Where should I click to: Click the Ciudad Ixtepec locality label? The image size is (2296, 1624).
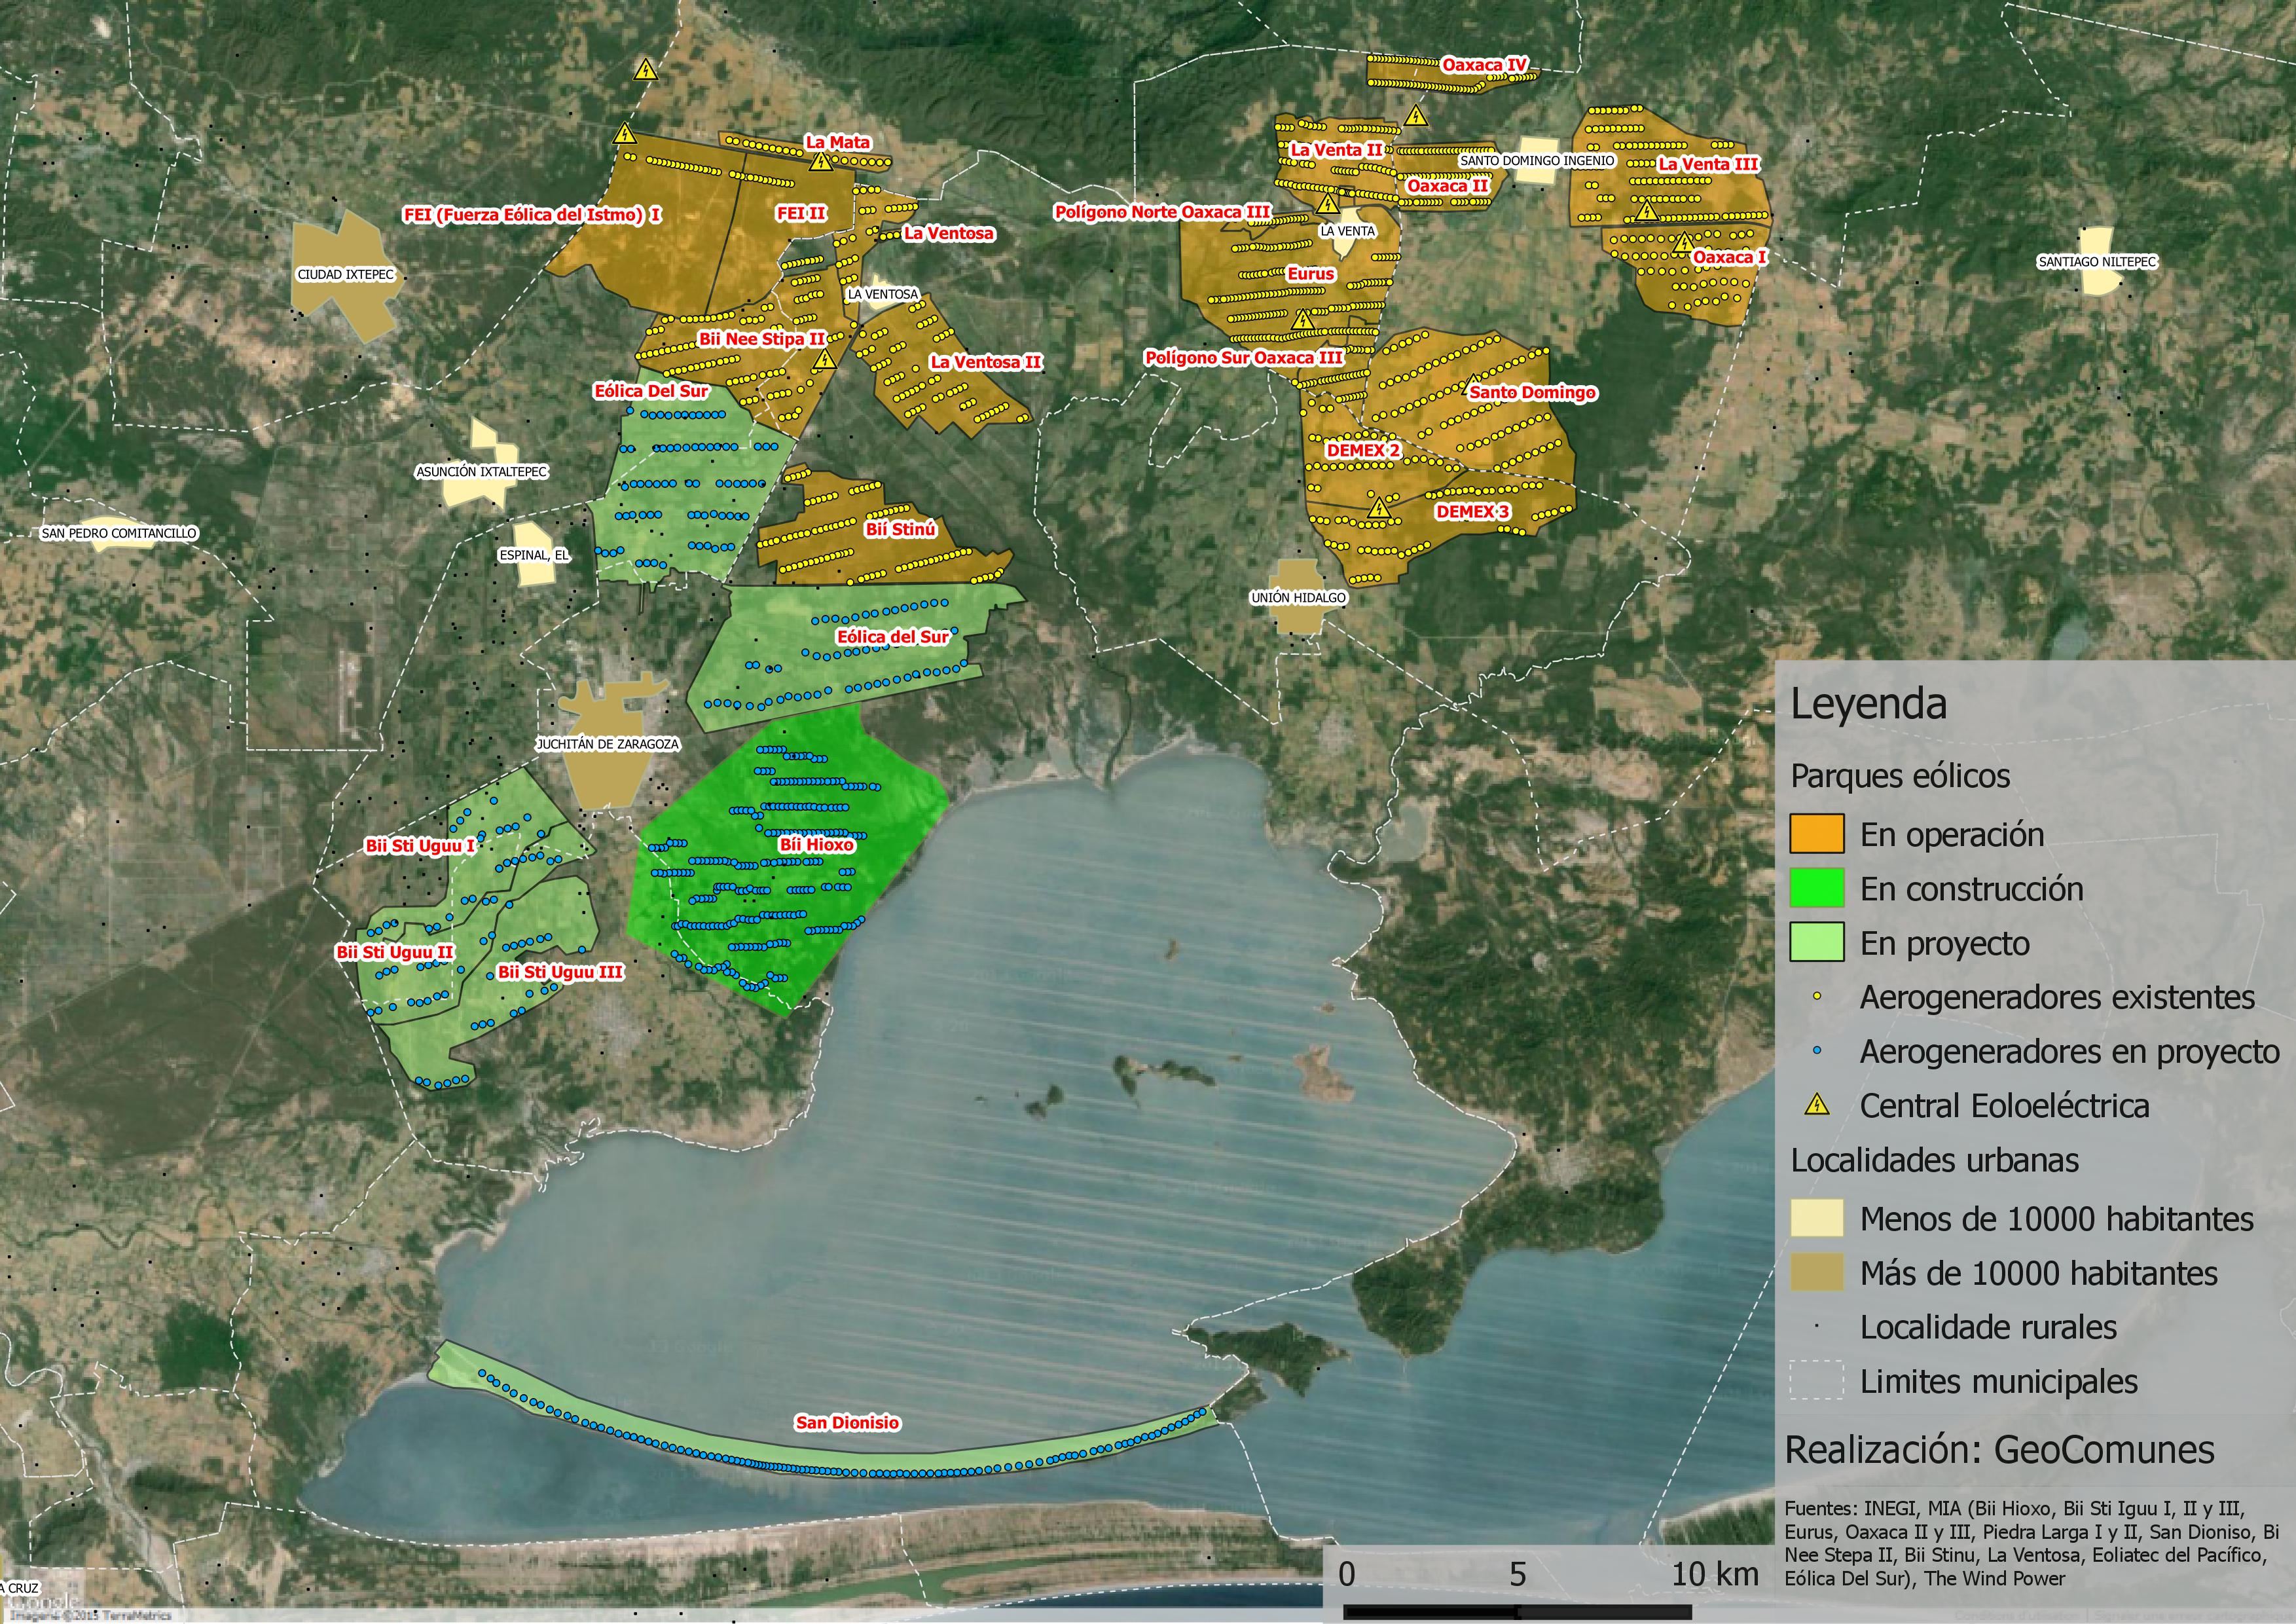346,274
